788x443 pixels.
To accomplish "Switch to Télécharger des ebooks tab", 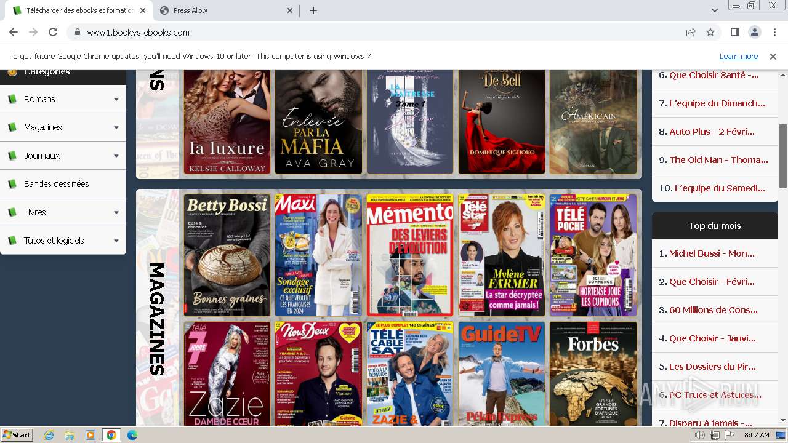I will pos(80,10).
